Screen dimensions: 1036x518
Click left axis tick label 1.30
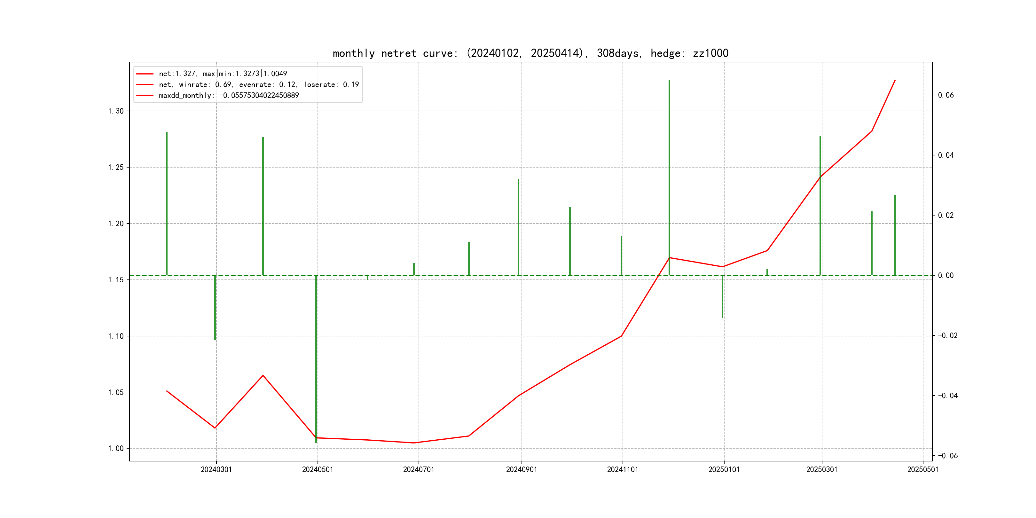(x=116, y=111)
